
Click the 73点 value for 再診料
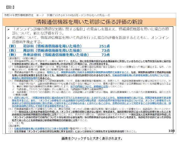tap(105, 50)
